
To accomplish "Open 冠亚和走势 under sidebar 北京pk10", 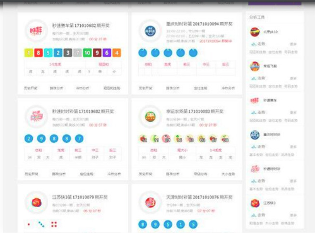I will pyautogui.click(x=258, y=52).
